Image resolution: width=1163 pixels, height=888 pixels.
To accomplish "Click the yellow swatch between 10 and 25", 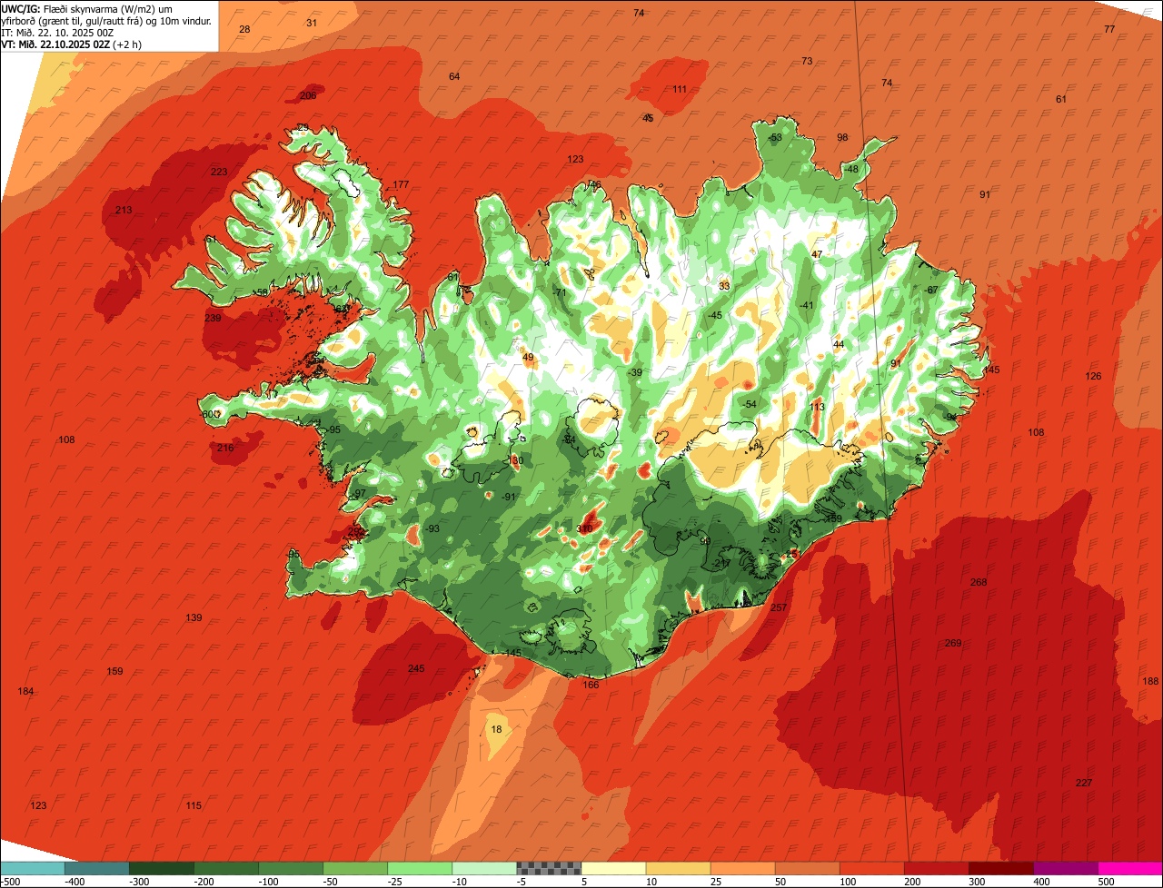I will click(x=678, y=868).
